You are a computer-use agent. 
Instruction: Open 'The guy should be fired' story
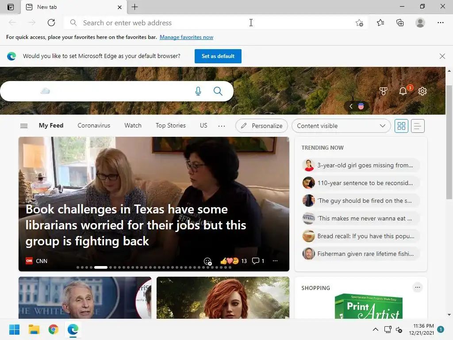click(x=361, y=201)
